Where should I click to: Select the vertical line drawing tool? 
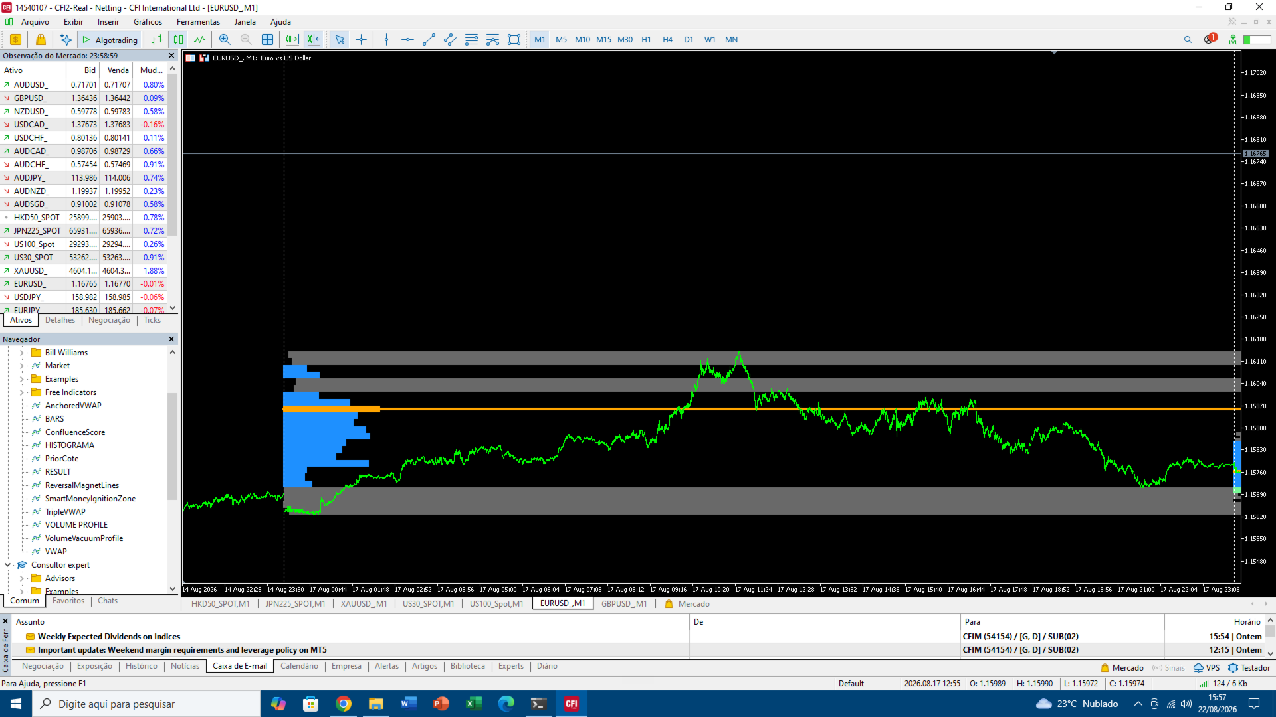[x=386, y=40]
